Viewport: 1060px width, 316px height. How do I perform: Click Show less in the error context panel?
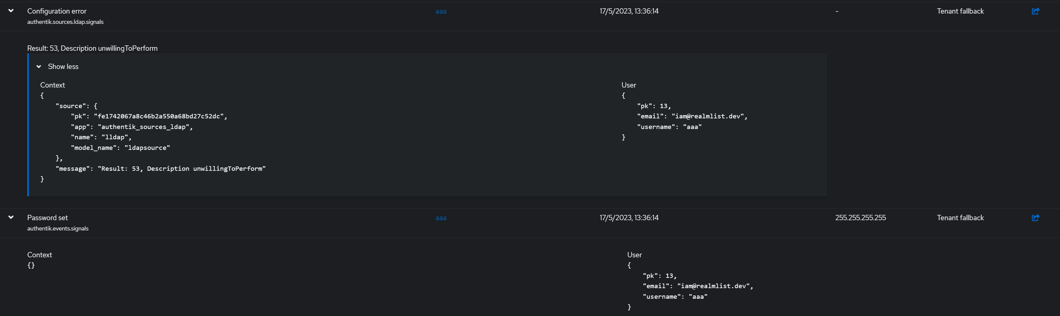click(x=63, y=66)
